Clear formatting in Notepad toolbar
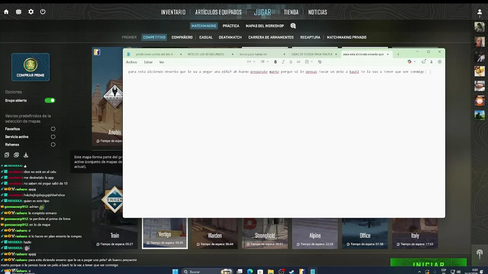 coord(319,62)
